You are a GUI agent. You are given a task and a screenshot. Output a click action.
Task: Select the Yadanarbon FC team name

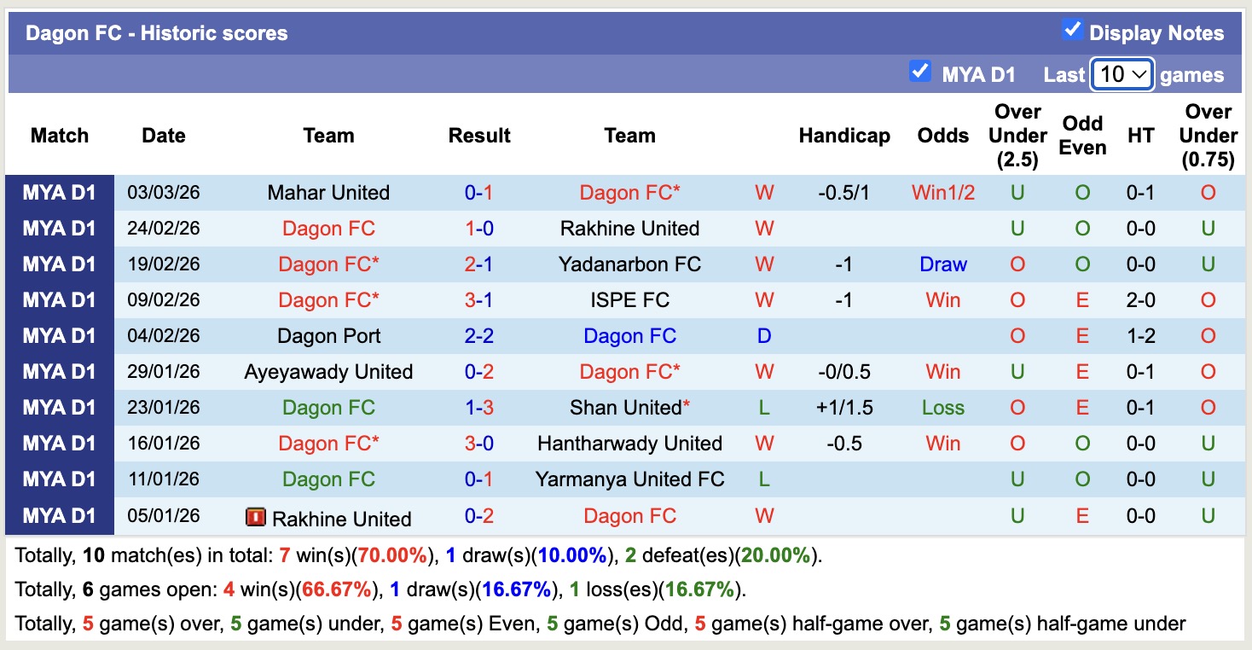pos(629,264)
